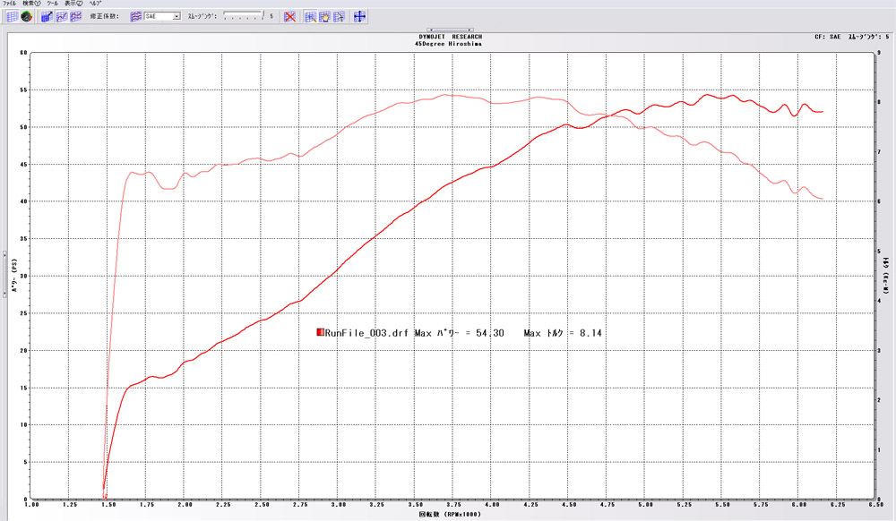This screenshot has height=521, width=896.
Task: Click the wavy lines correction factor icon
Action: coord(136,16)
